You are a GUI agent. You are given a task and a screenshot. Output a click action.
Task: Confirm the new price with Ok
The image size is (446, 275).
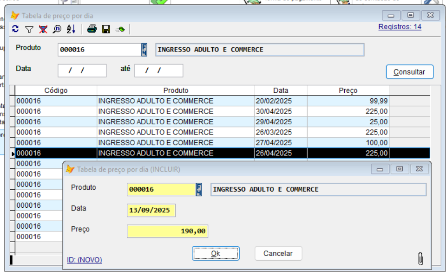216,253
